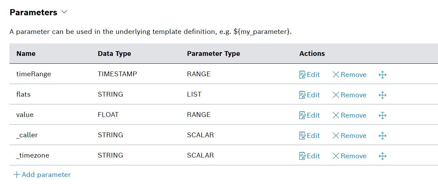
Task: Click the Remove X icon for _caller
Action: coord(336,136)
